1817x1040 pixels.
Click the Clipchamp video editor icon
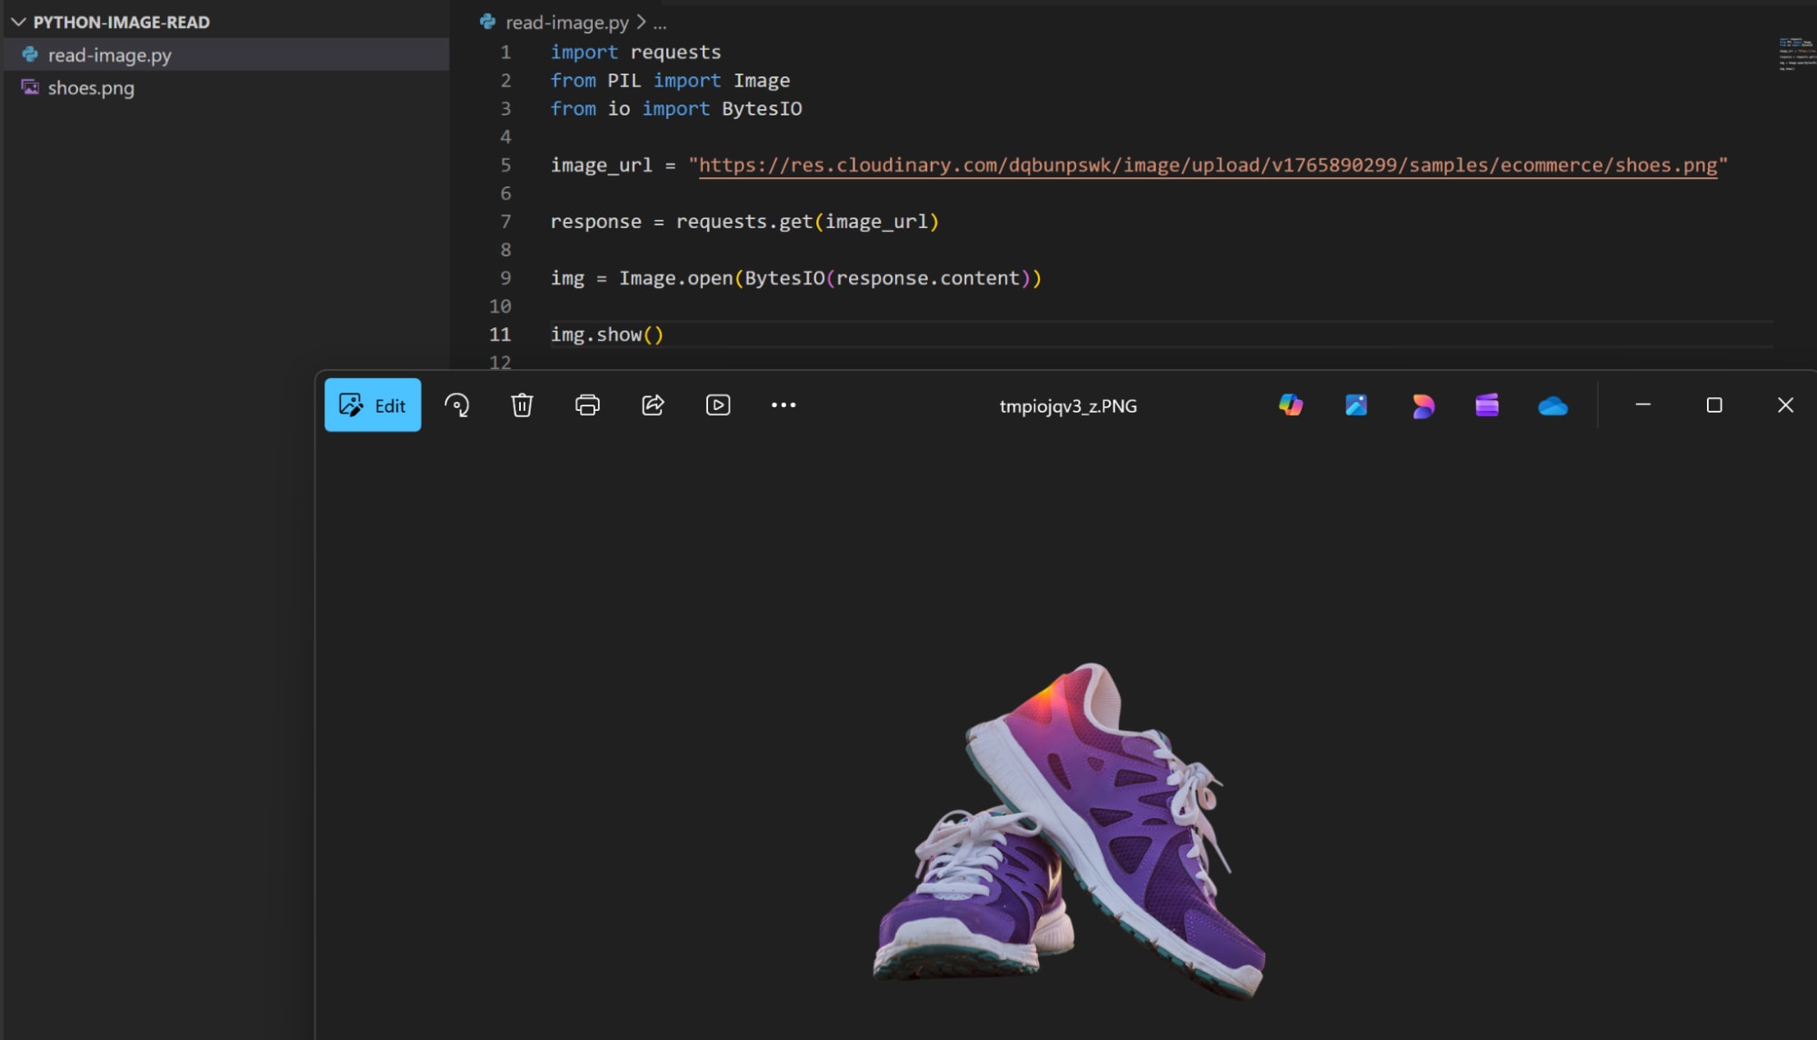click(x=1487, y=405)
